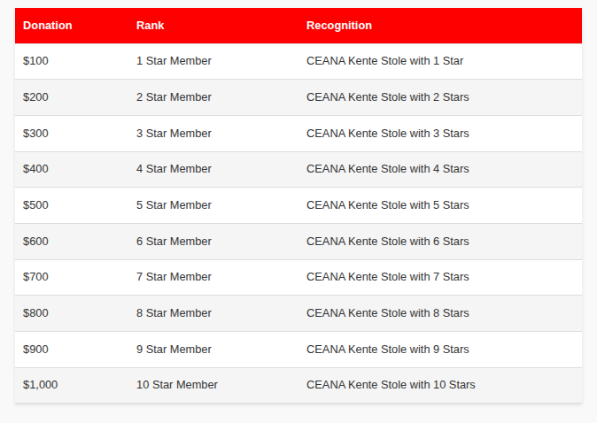Click CEANA Kente Stole with 9 Stars
The image size is (597, 423).
coord(388,350)
